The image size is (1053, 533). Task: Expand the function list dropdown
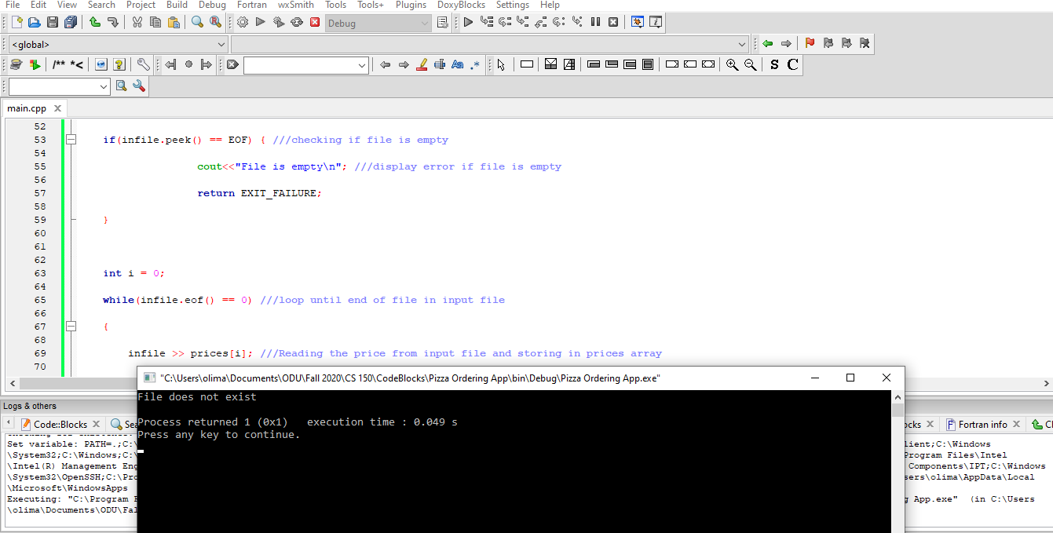click(x=490, y=45)
